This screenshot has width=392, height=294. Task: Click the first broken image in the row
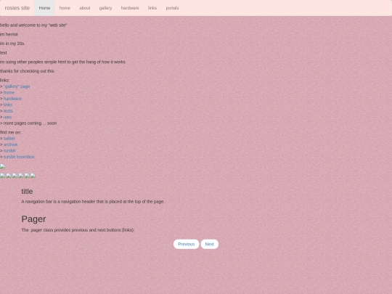2,176
